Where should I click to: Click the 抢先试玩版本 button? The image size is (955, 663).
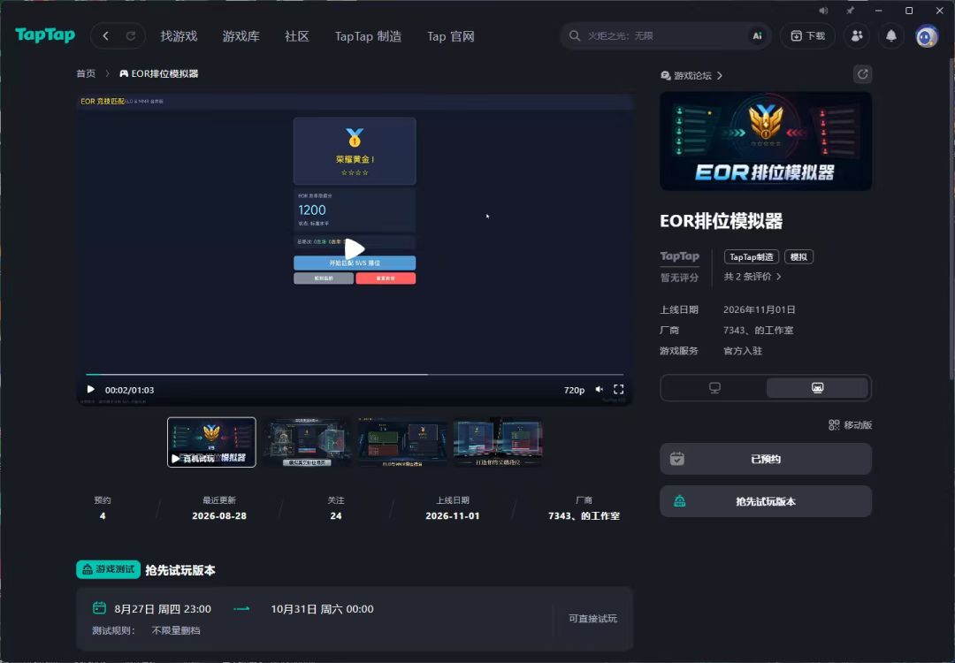pos(766,501)
